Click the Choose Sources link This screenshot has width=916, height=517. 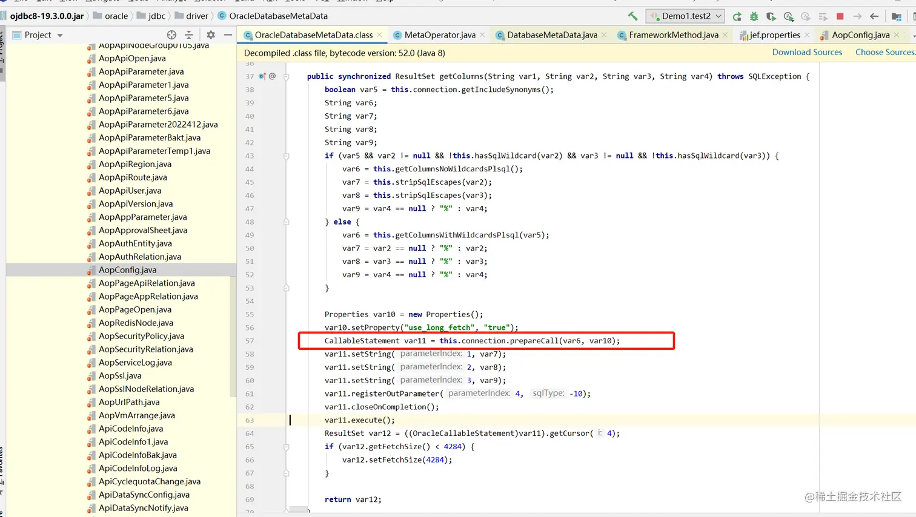coord(885,53)
